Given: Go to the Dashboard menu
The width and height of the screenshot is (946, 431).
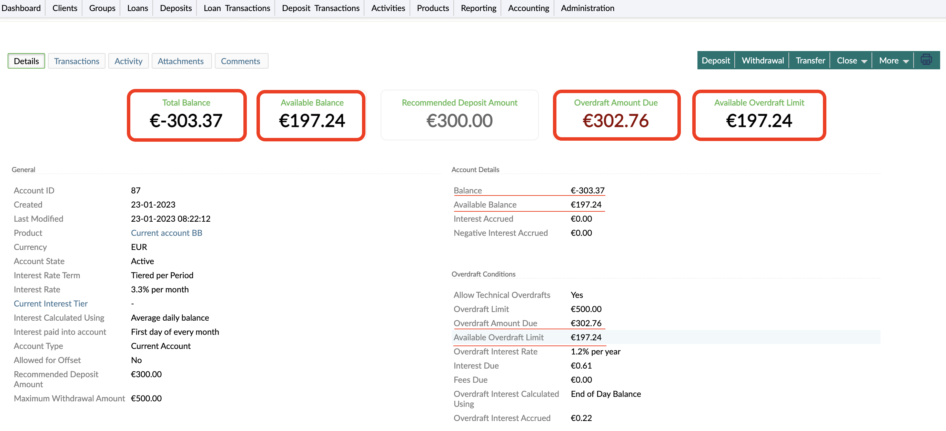Looking at the screenshot, I should (21, 8).
